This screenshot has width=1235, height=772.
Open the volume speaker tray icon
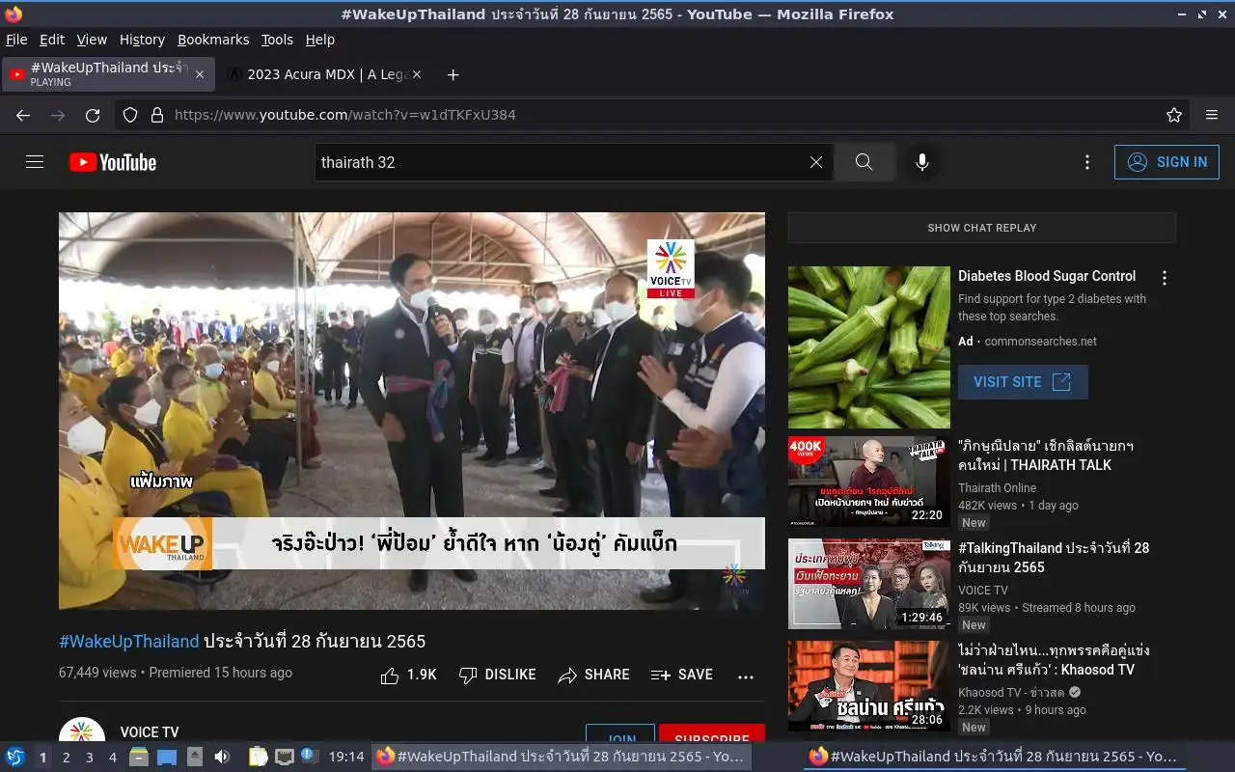[222, 757]
